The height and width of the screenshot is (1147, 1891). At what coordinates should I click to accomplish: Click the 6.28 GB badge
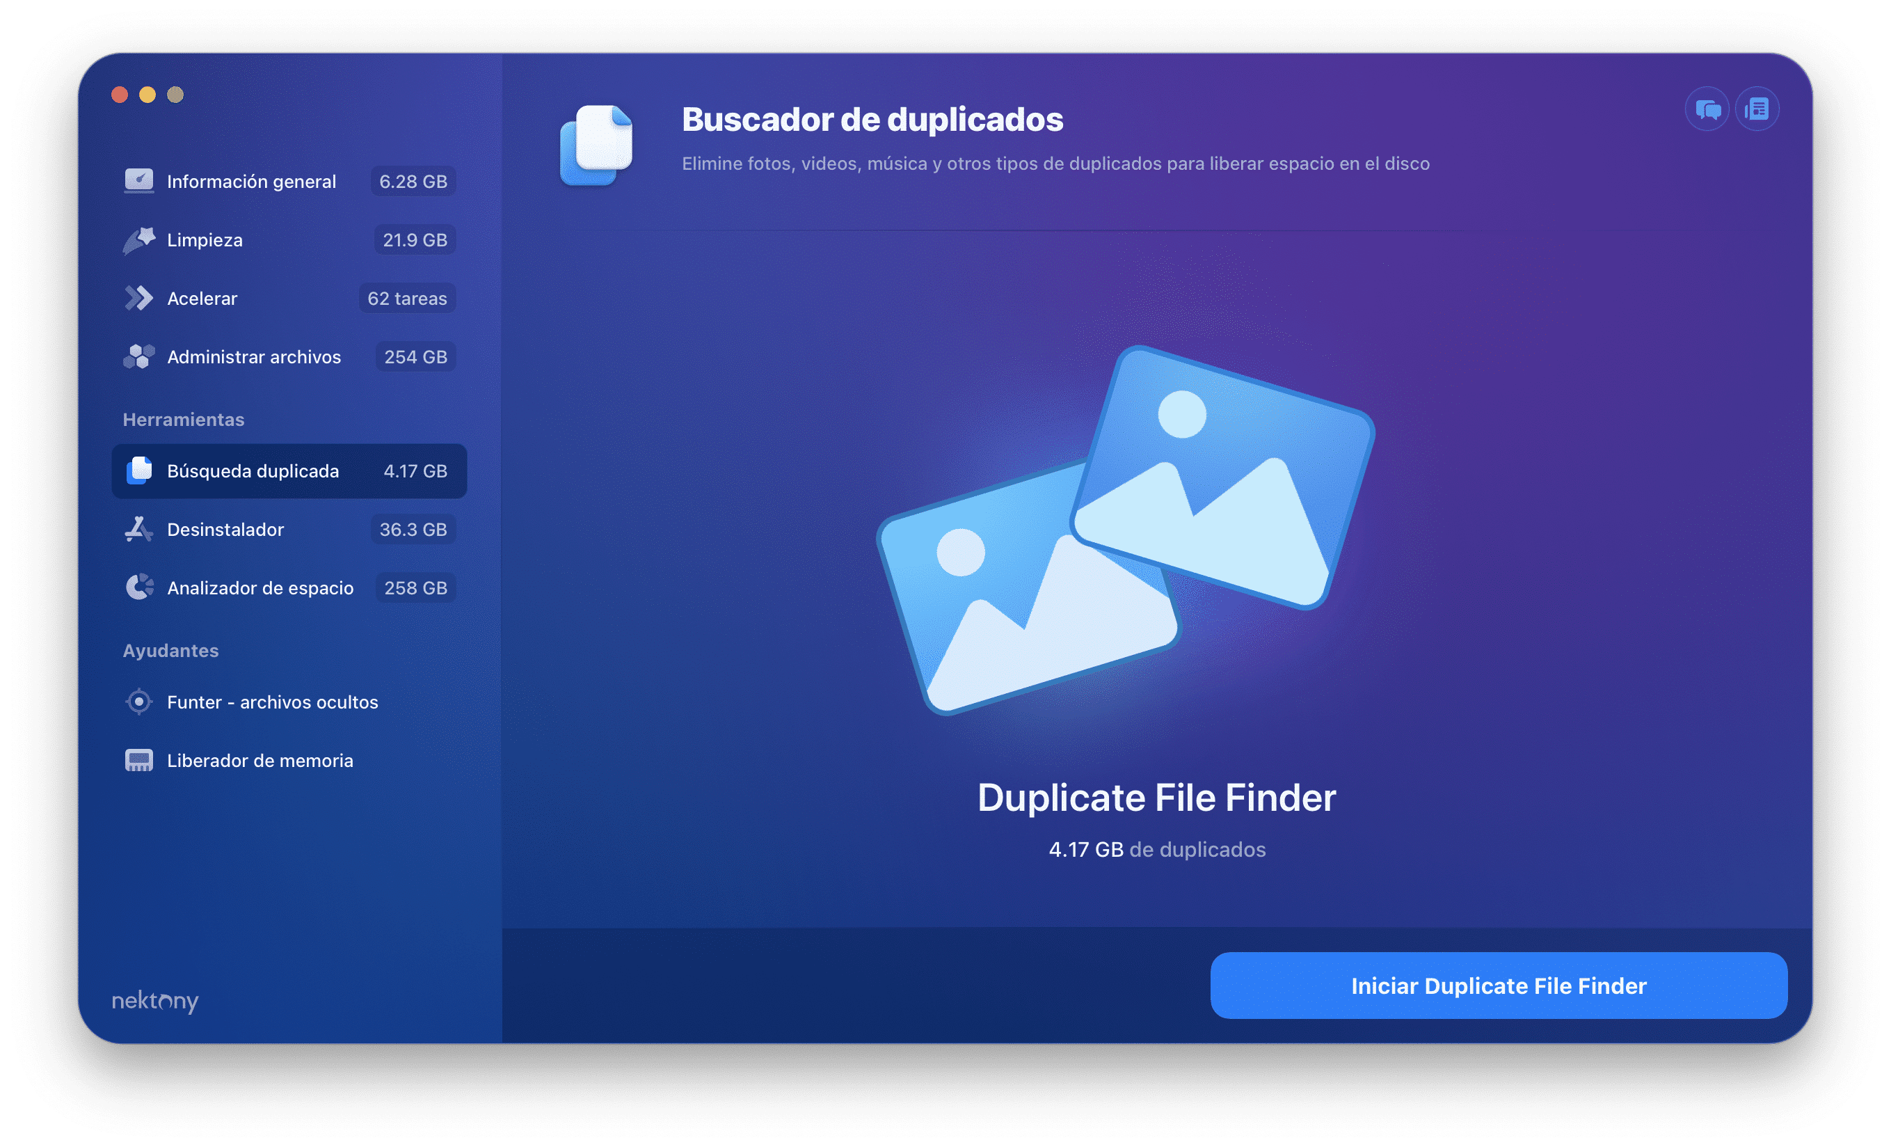point(413,181)
